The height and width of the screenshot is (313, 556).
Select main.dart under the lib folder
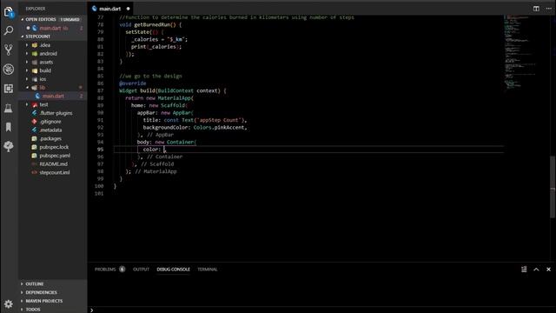click(x=53, y=96)
